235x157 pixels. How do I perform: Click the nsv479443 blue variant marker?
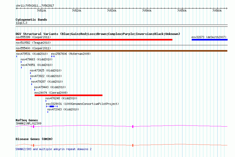coord(35,90)
